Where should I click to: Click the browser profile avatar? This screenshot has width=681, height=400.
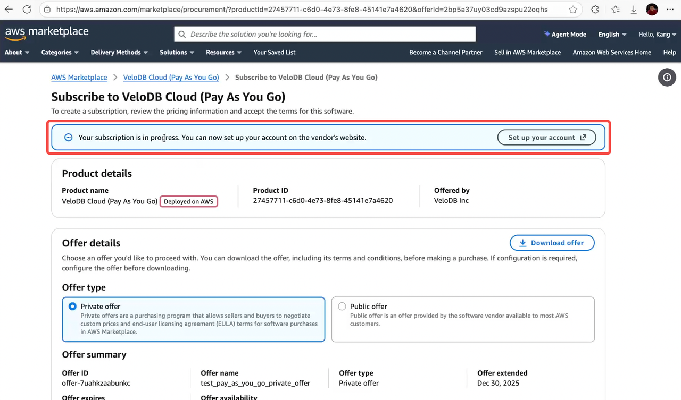point(652,10)
